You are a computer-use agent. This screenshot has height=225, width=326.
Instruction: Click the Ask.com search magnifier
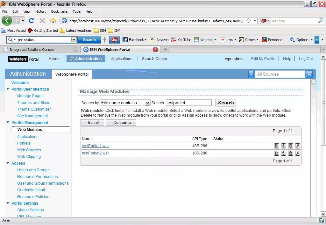click(x=320, y=21)
